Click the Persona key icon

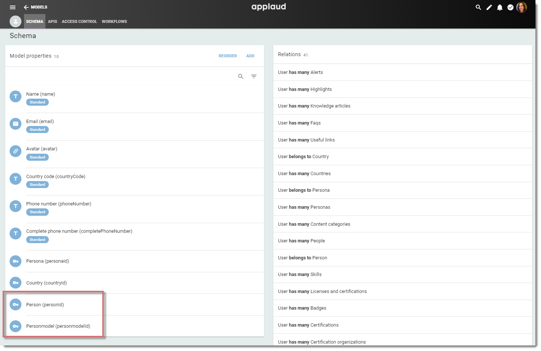16,261
